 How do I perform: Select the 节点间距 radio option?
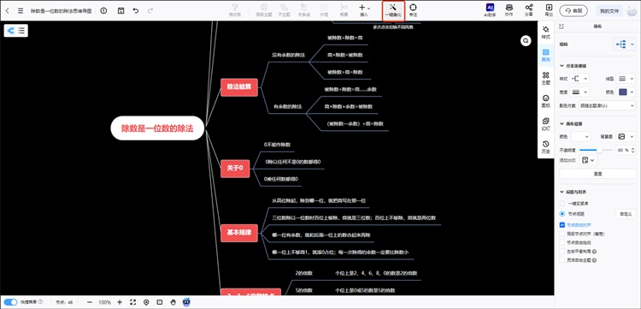pyautogui.click(x=562, y=214)
